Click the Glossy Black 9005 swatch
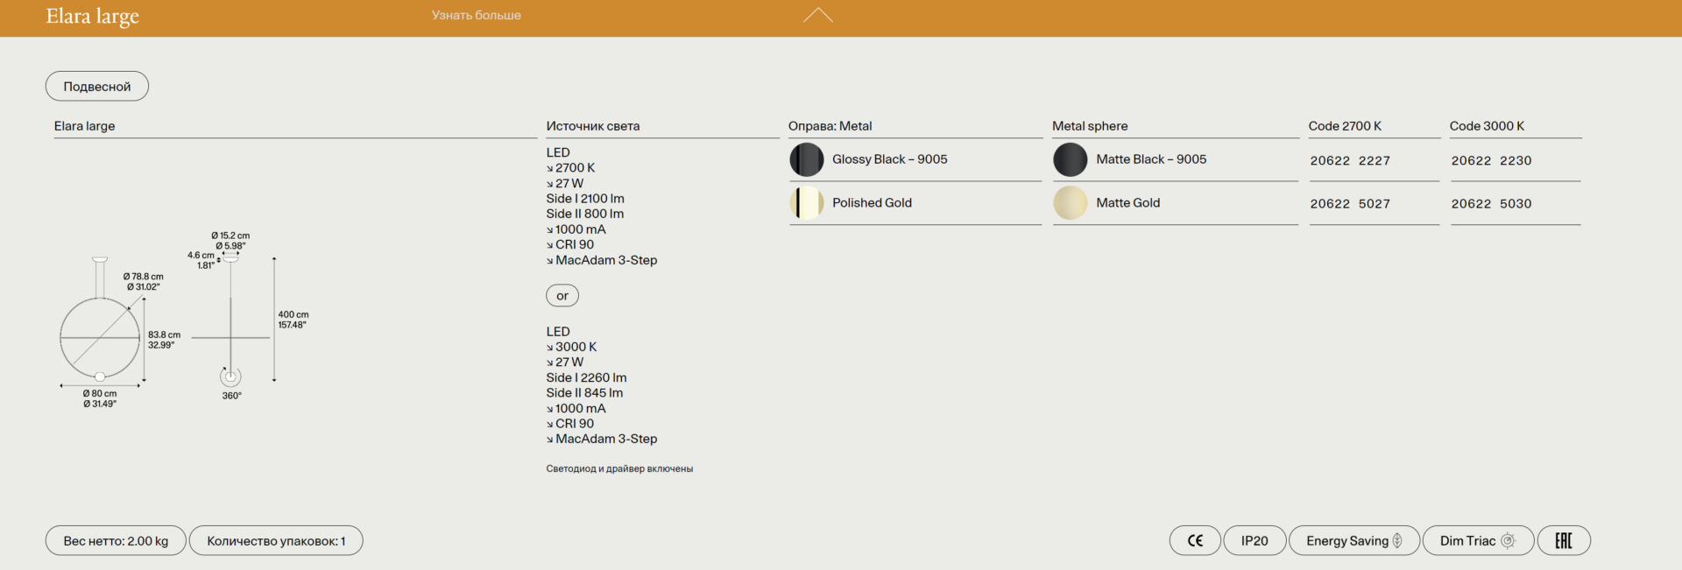 (806, 159)
